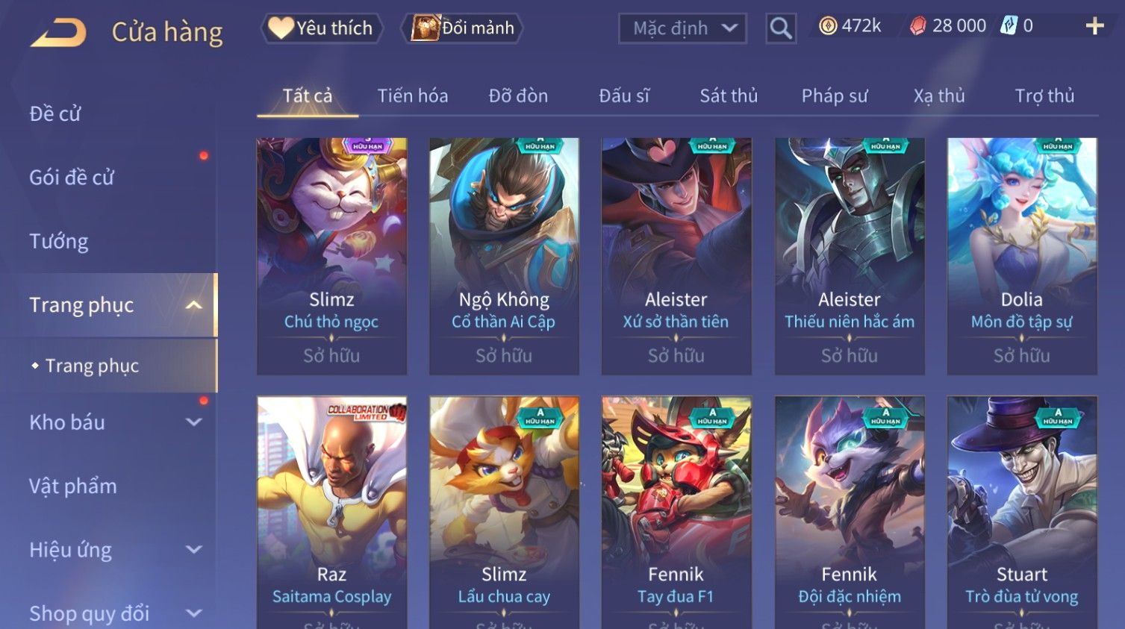
Task: Select the Sát thủ filter tab
Action: coord(728,96)
